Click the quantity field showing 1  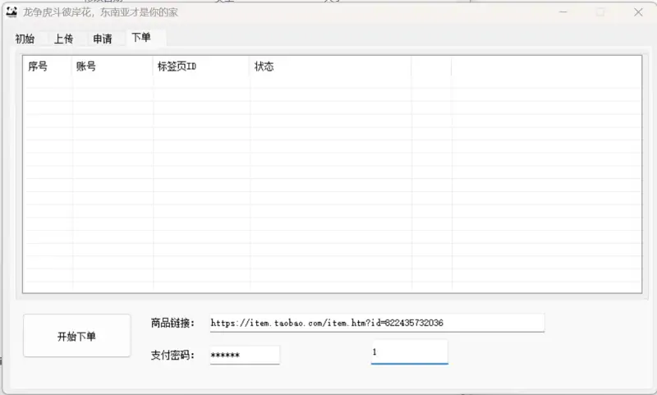pos(409,351)
